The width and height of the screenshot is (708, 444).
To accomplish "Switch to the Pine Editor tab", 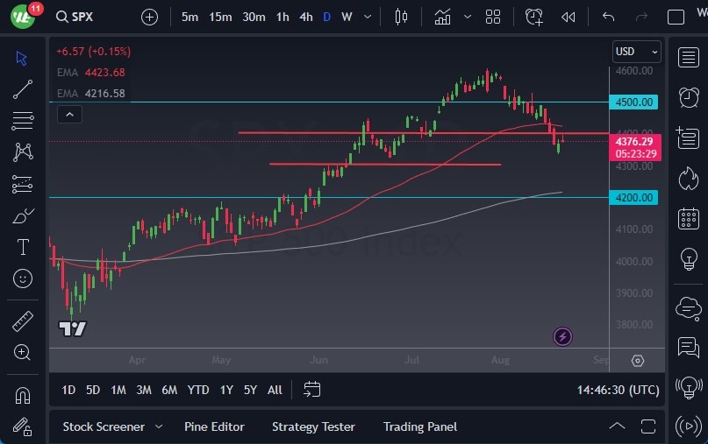I will click(214, 426).
